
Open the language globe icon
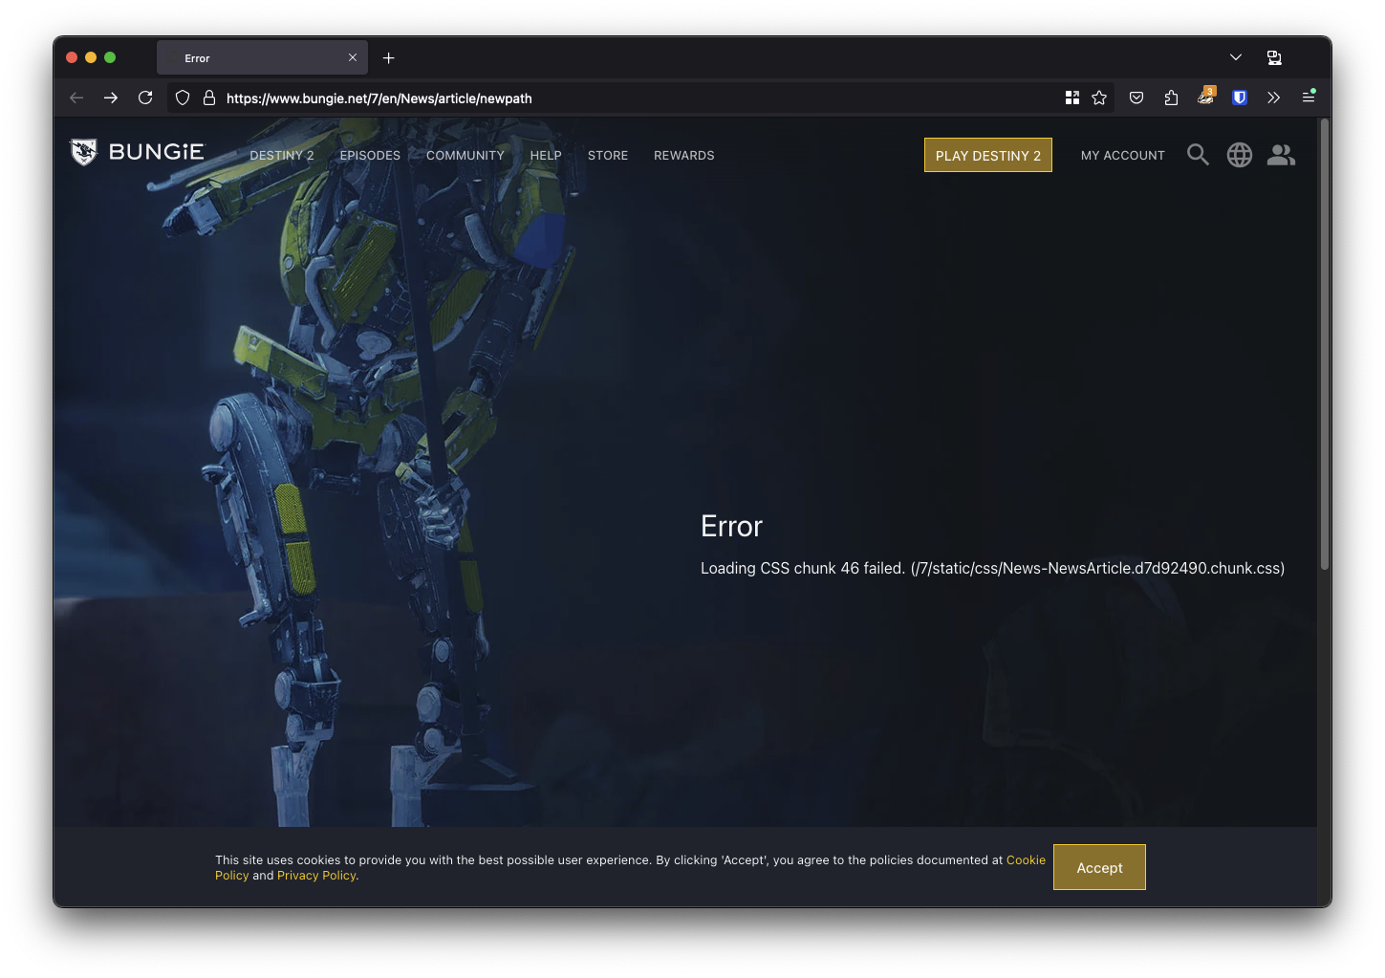click(1240, 155)
